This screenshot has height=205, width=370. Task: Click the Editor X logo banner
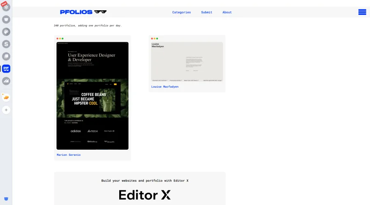[x=145, y=195]
